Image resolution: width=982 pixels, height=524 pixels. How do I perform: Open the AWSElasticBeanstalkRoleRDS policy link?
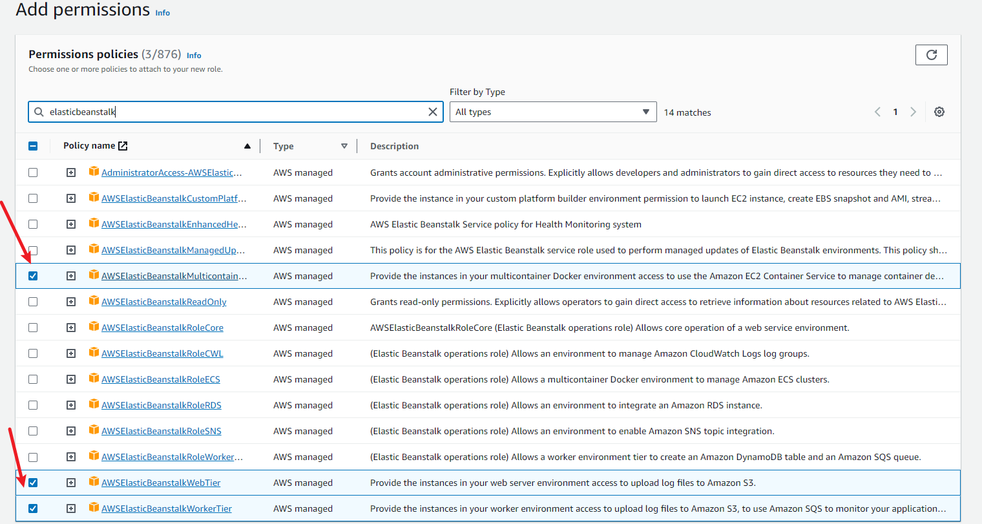[162, 405]
